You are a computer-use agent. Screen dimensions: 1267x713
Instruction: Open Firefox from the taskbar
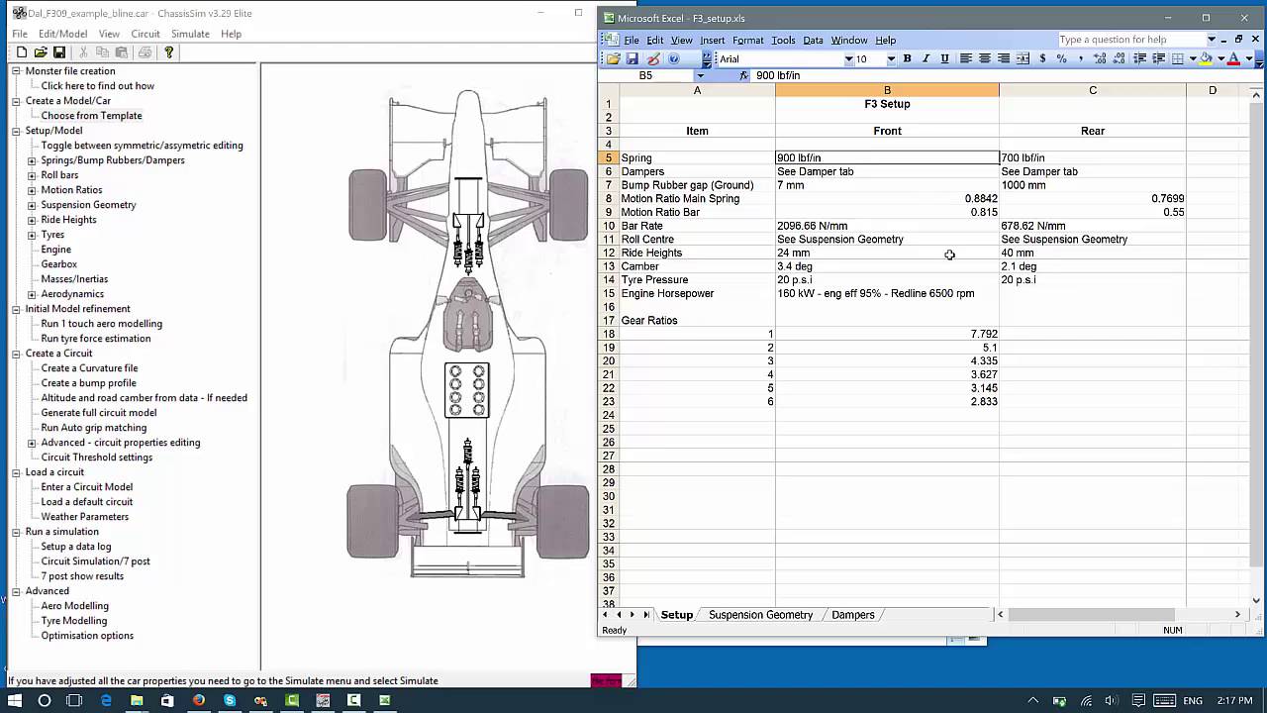coord(199,700)
